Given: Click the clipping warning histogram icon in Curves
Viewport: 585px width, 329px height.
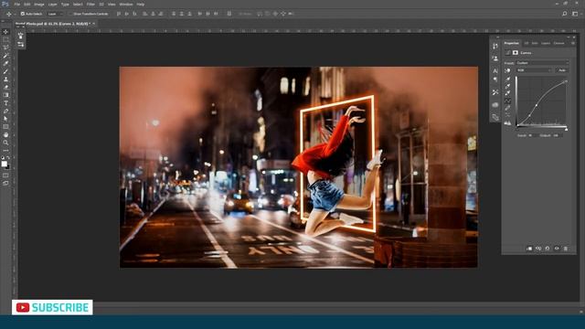Looking at the screenshot, I should [x=507, y=122].
